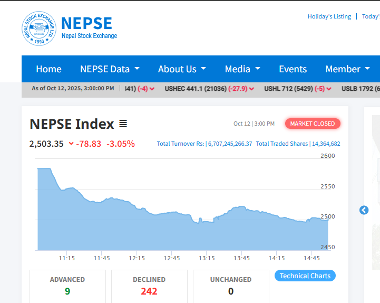Click the red down arrow beside 2,503.35

click(x=71, y=144)
